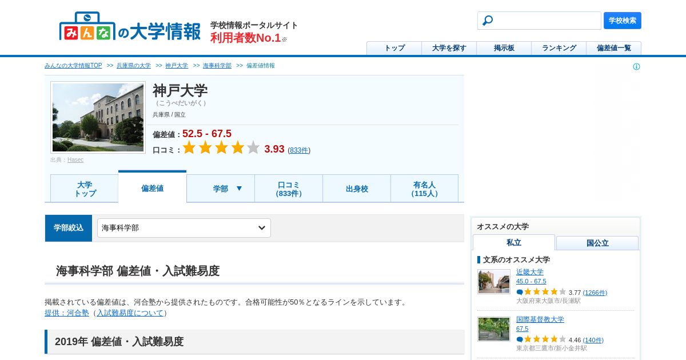Screen dimensions: 686x360
Task: Click the 3.93 rating score
Action: coord(274,149)
